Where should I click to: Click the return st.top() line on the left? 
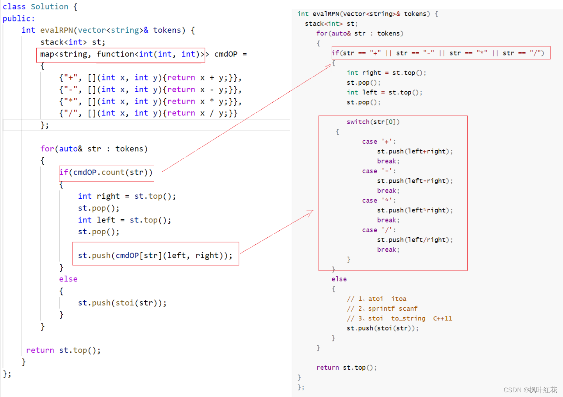tap(63, 350)
